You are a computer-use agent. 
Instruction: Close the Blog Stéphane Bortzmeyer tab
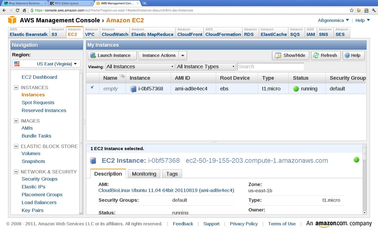click(45, 3)
